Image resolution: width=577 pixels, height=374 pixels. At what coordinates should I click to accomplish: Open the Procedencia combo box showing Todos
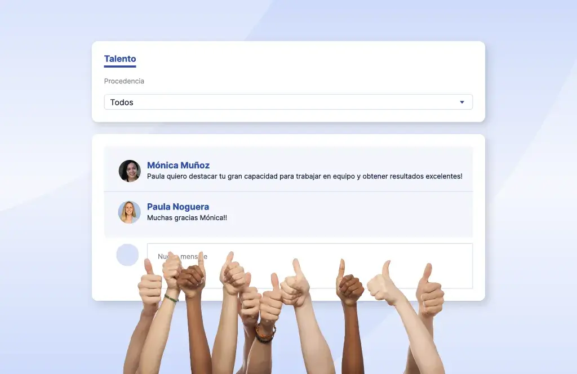(x=288, y=102)
